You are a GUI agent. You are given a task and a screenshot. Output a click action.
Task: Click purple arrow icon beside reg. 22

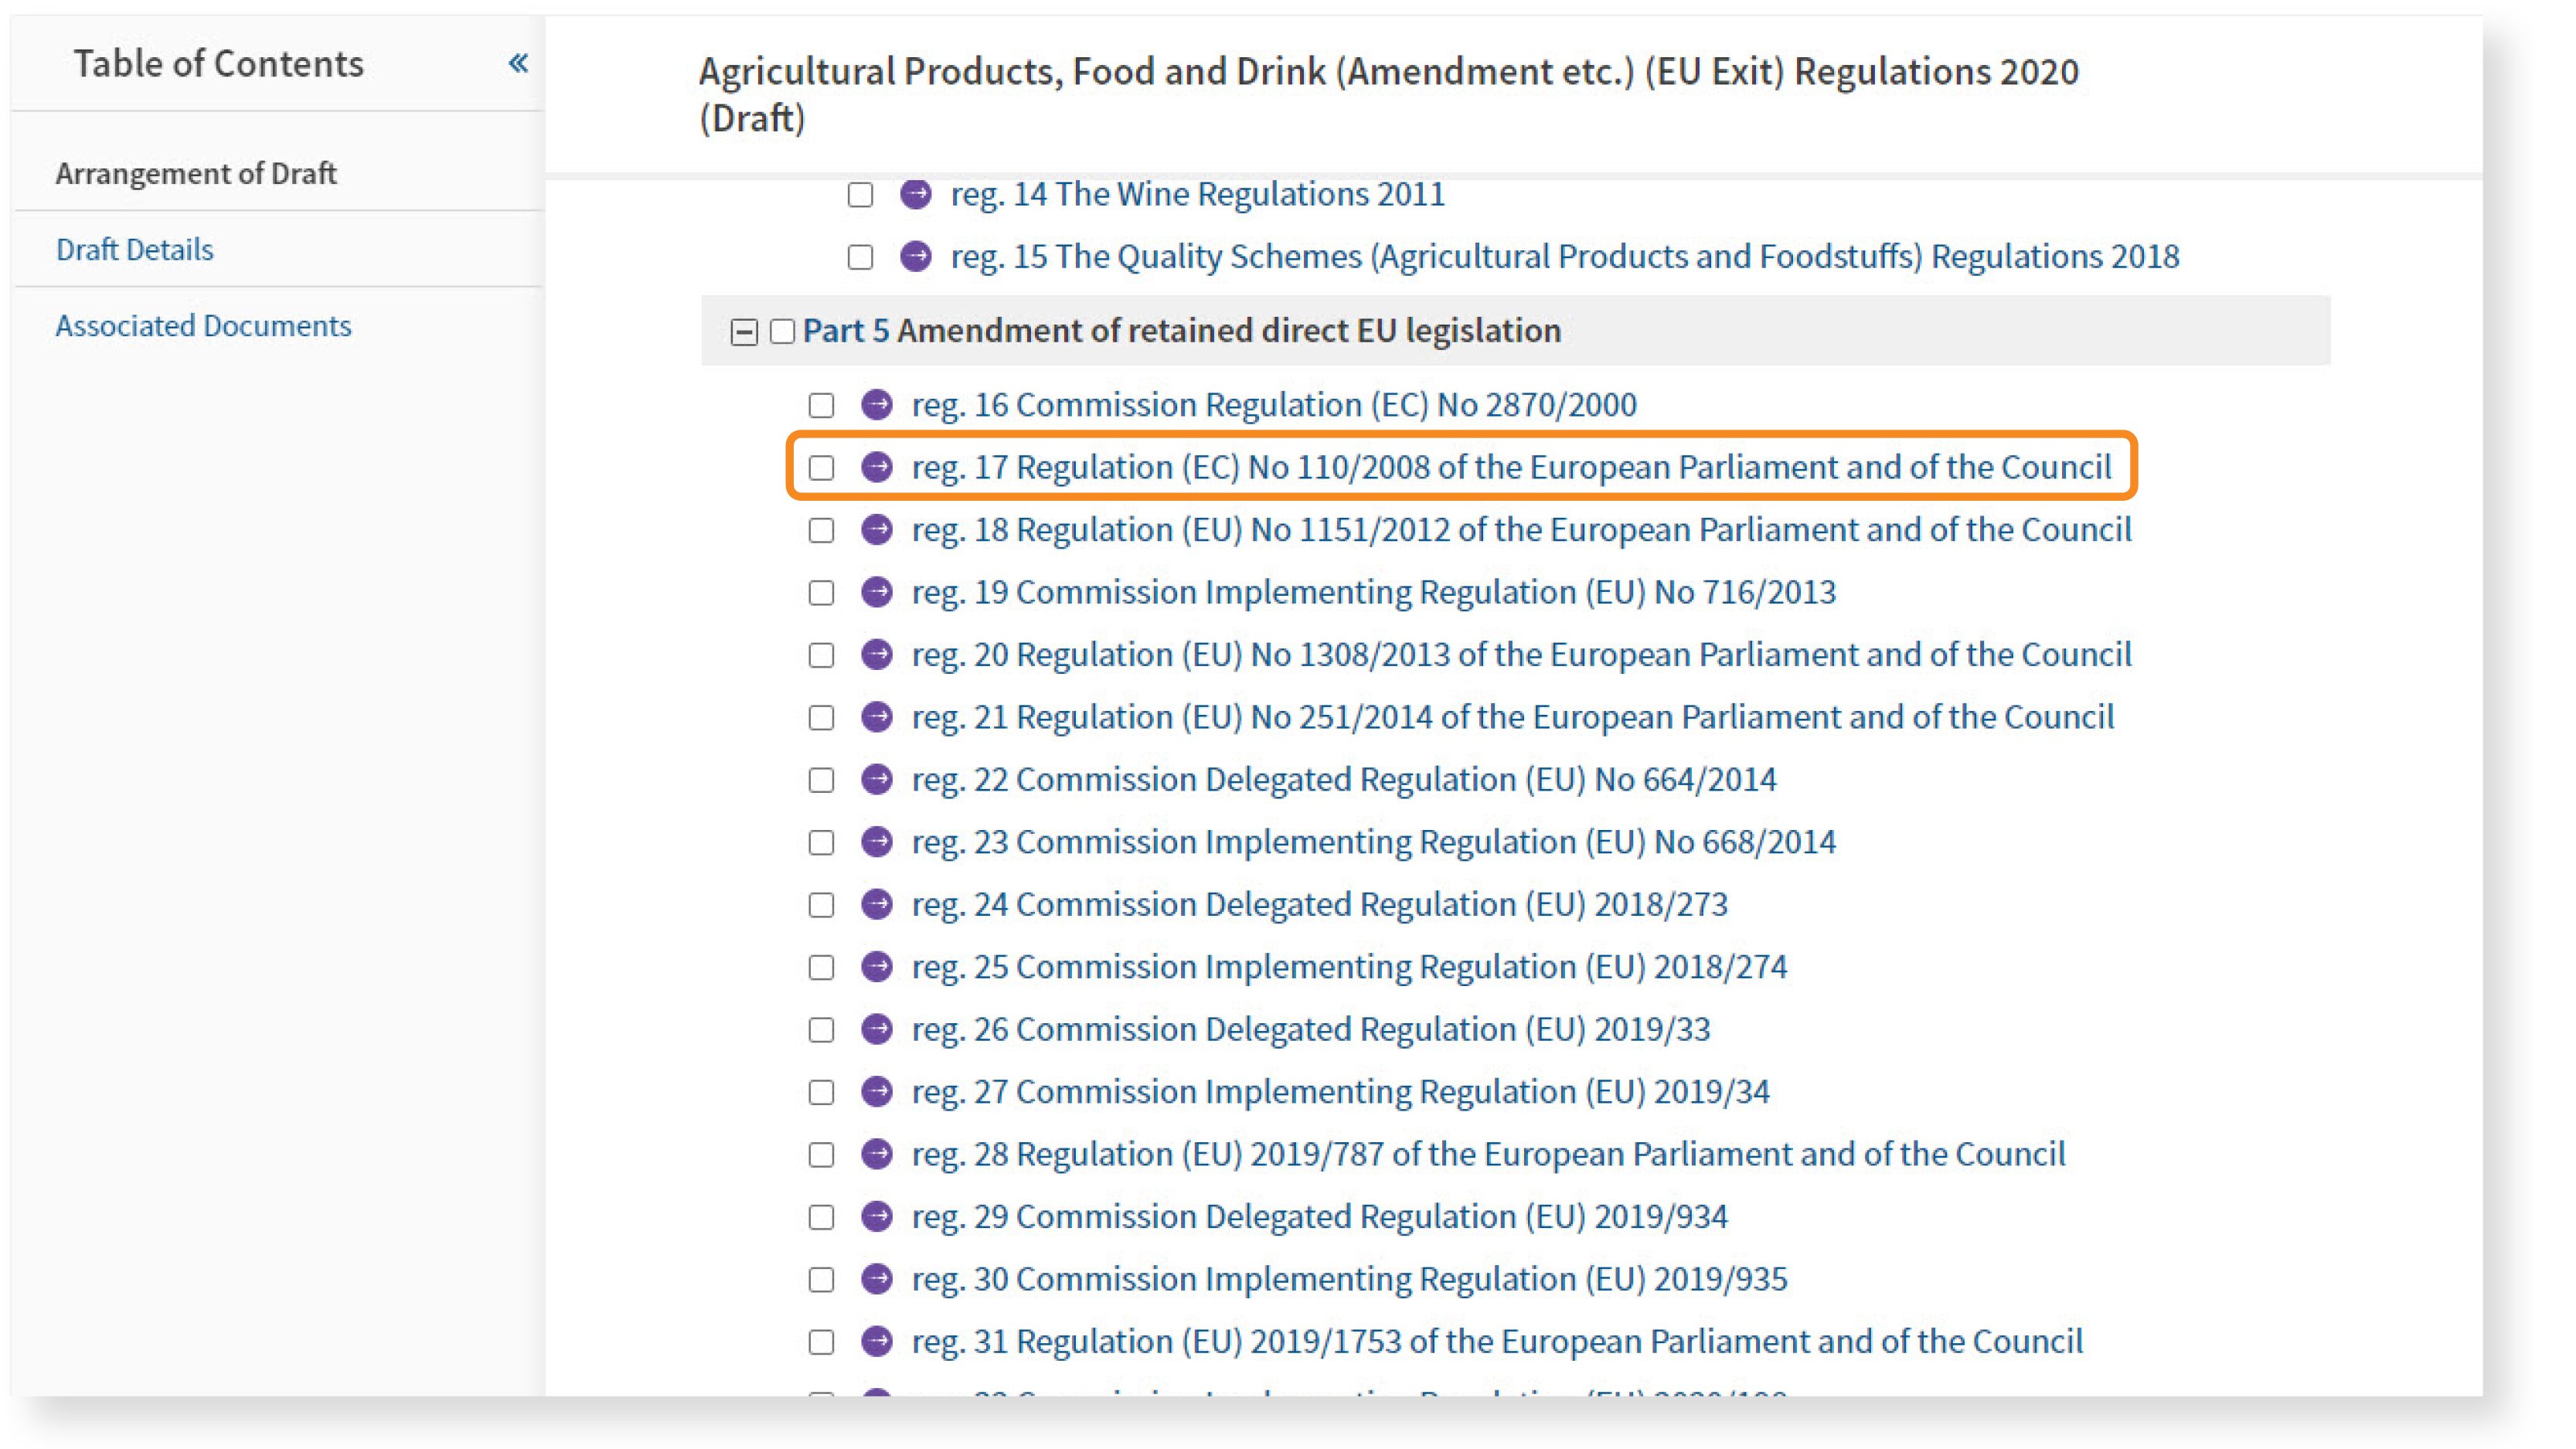(877, 780)
